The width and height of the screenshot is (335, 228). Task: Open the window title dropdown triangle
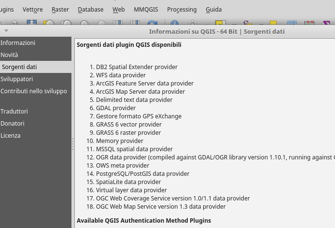pos(6,31)
